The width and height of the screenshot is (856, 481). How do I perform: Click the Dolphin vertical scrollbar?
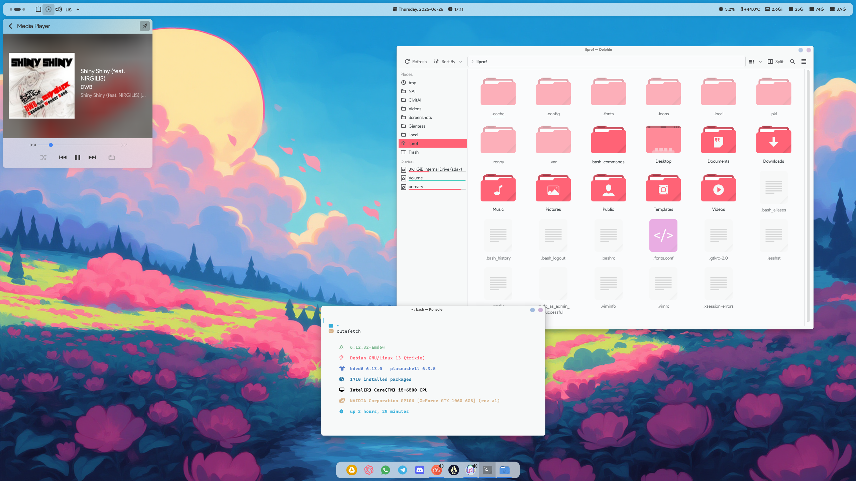pos(808,196)
